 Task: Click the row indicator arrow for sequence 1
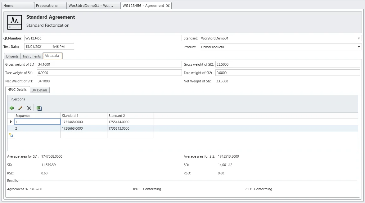(11, 122)
